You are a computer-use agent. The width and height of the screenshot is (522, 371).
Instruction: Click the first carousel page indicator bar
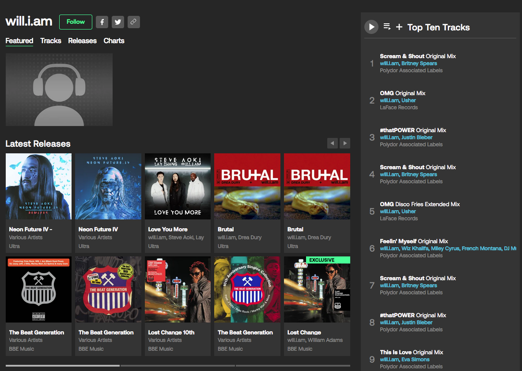pyautogui.click(x=63, y=366)
